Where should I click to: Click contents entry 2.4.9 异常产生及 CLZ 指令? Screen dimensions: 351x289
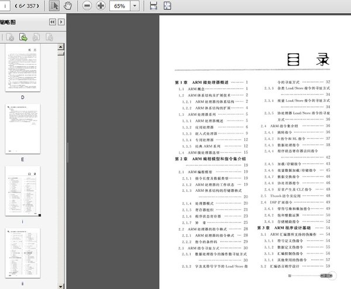coord(297,190)
